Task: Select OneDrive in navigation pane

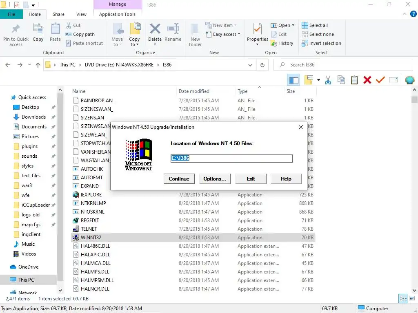Action: [28, 267]
